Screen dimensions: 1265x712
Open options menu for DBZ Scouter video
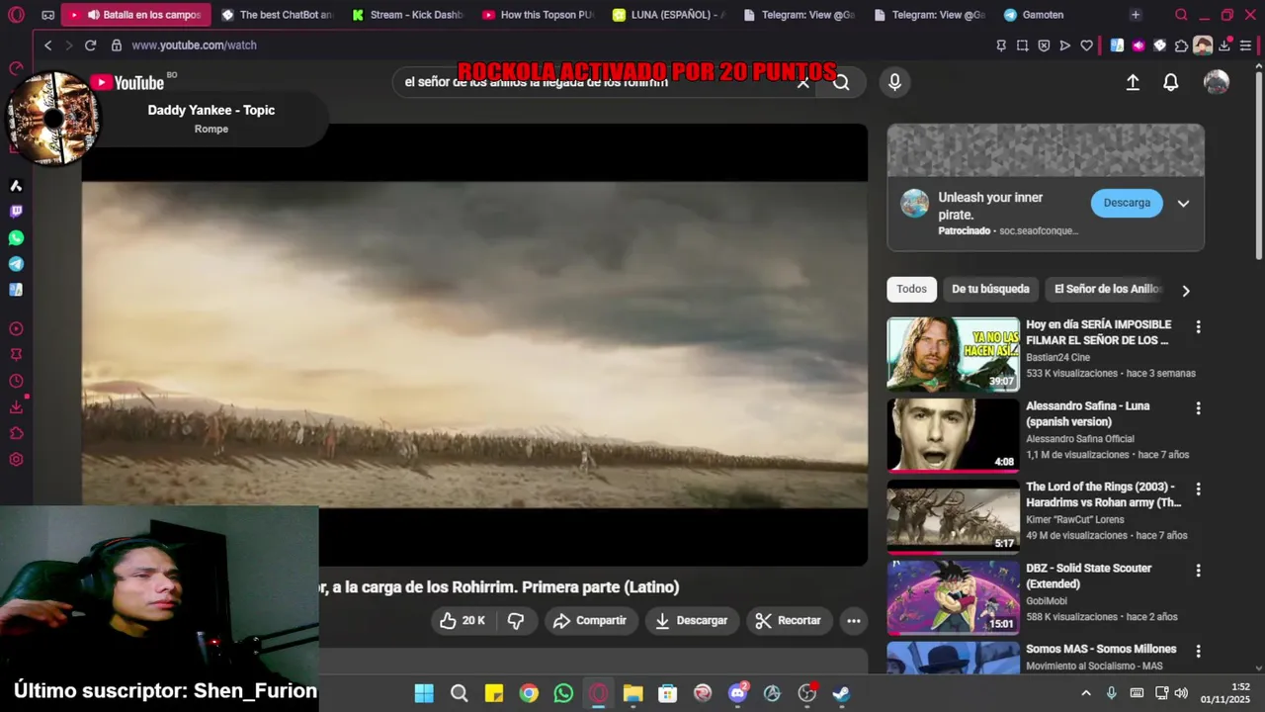click(x=1198, y=571)
